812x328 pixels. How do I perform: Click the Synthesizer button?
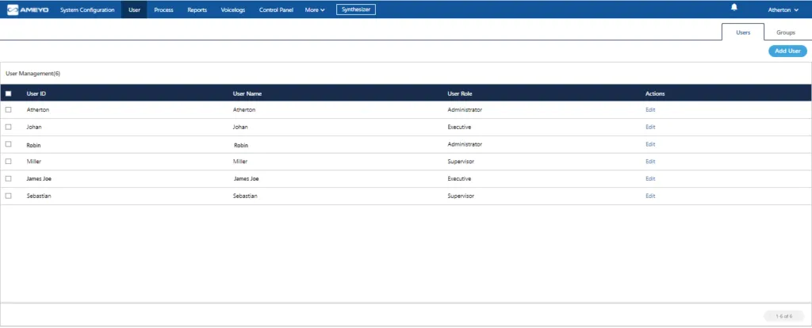356,10
